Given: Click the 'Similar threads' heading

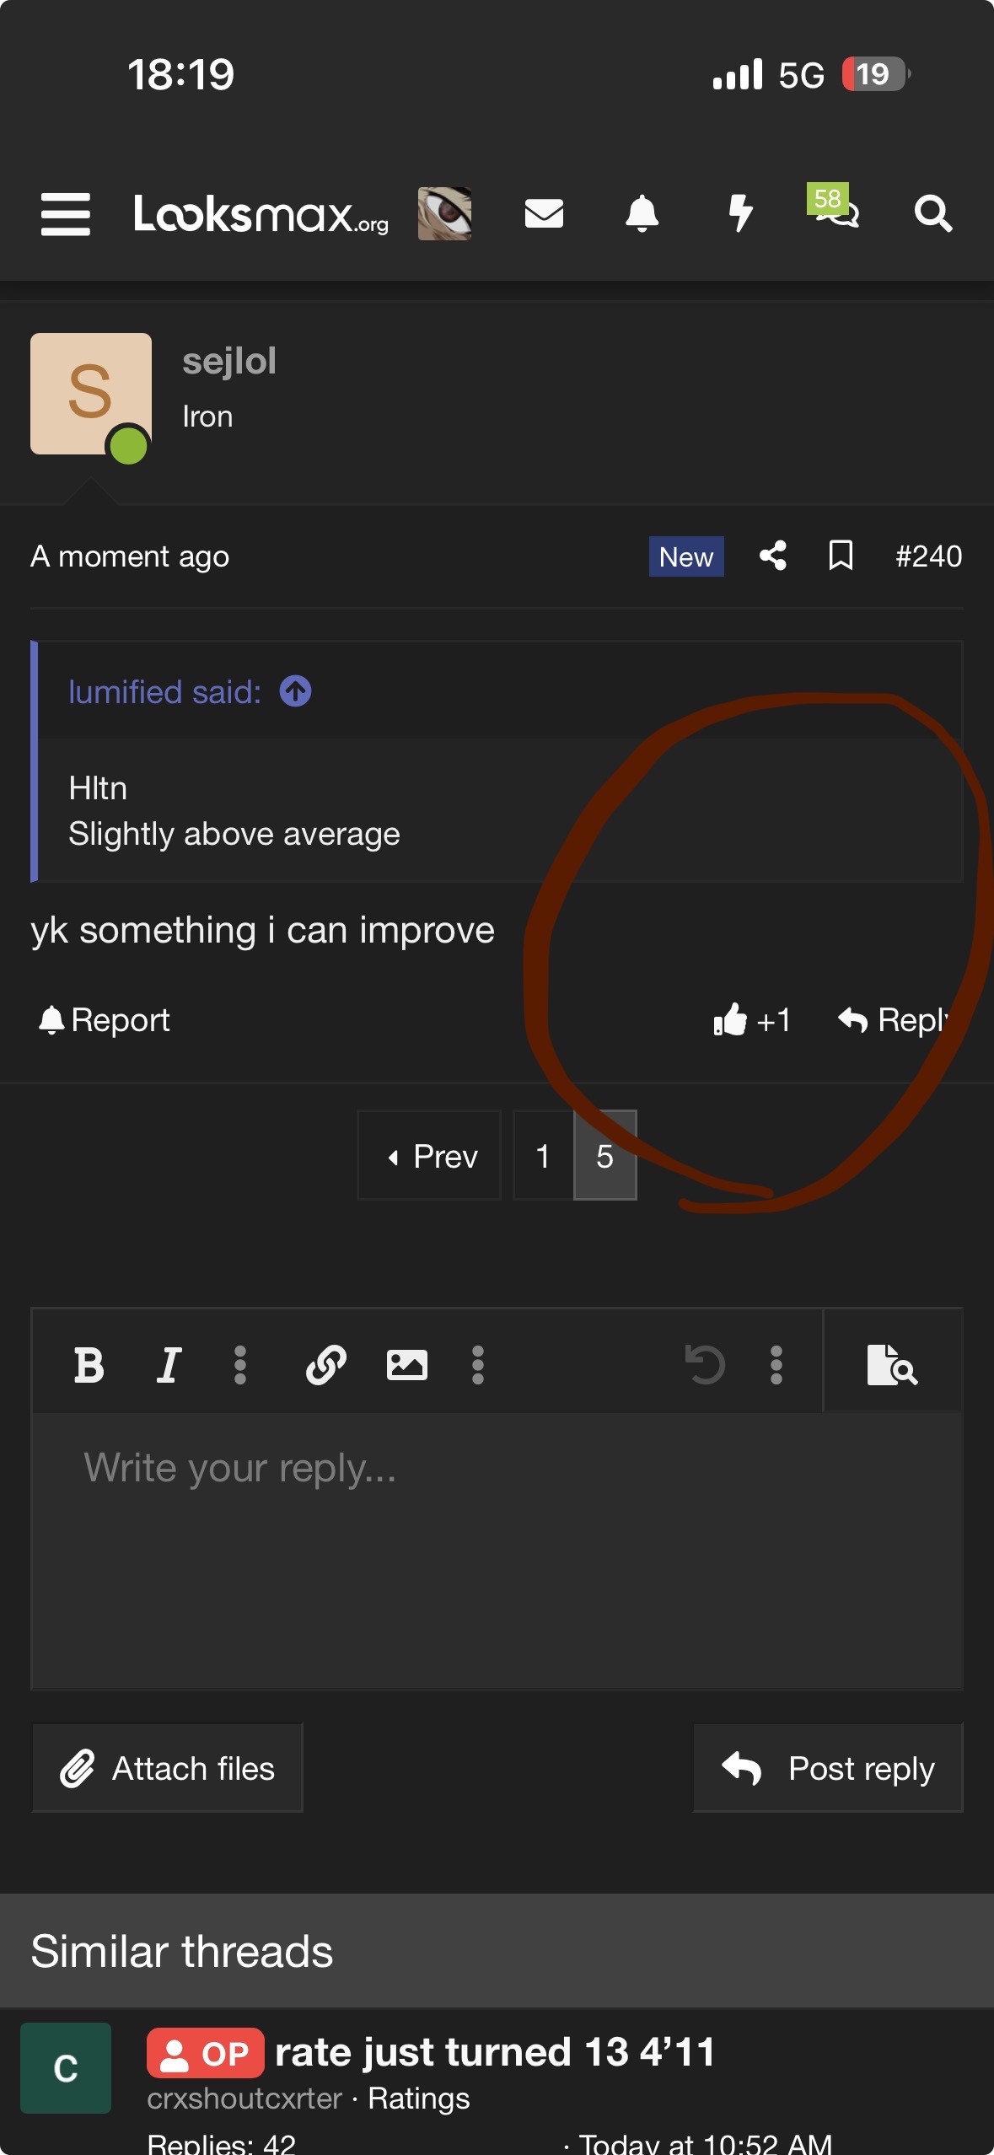Looking at the screenshot, I should (182, 1951).
